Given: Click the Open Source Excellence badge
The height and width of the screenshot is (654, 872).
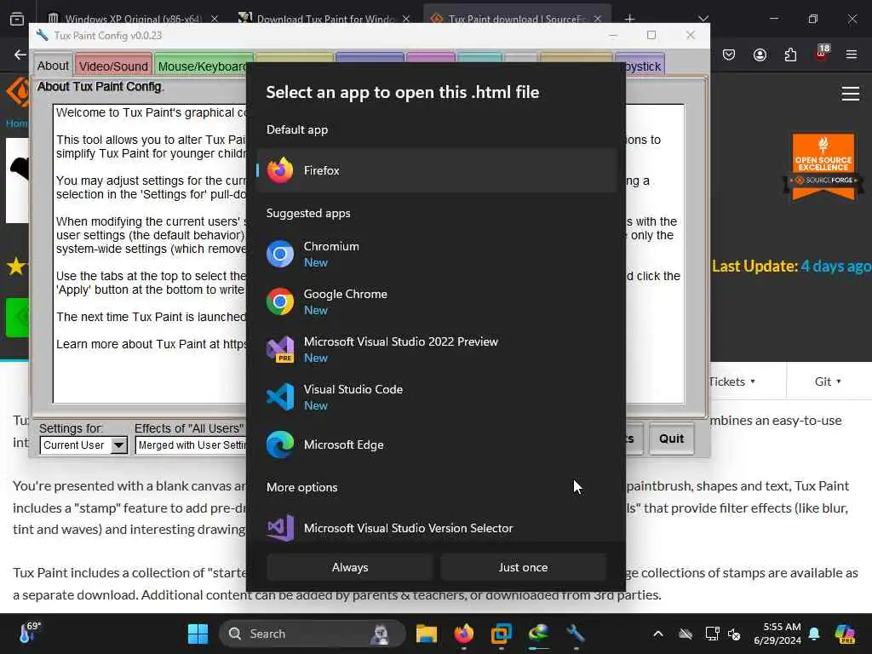Looking at the screenshot, I should click(823, 166).
